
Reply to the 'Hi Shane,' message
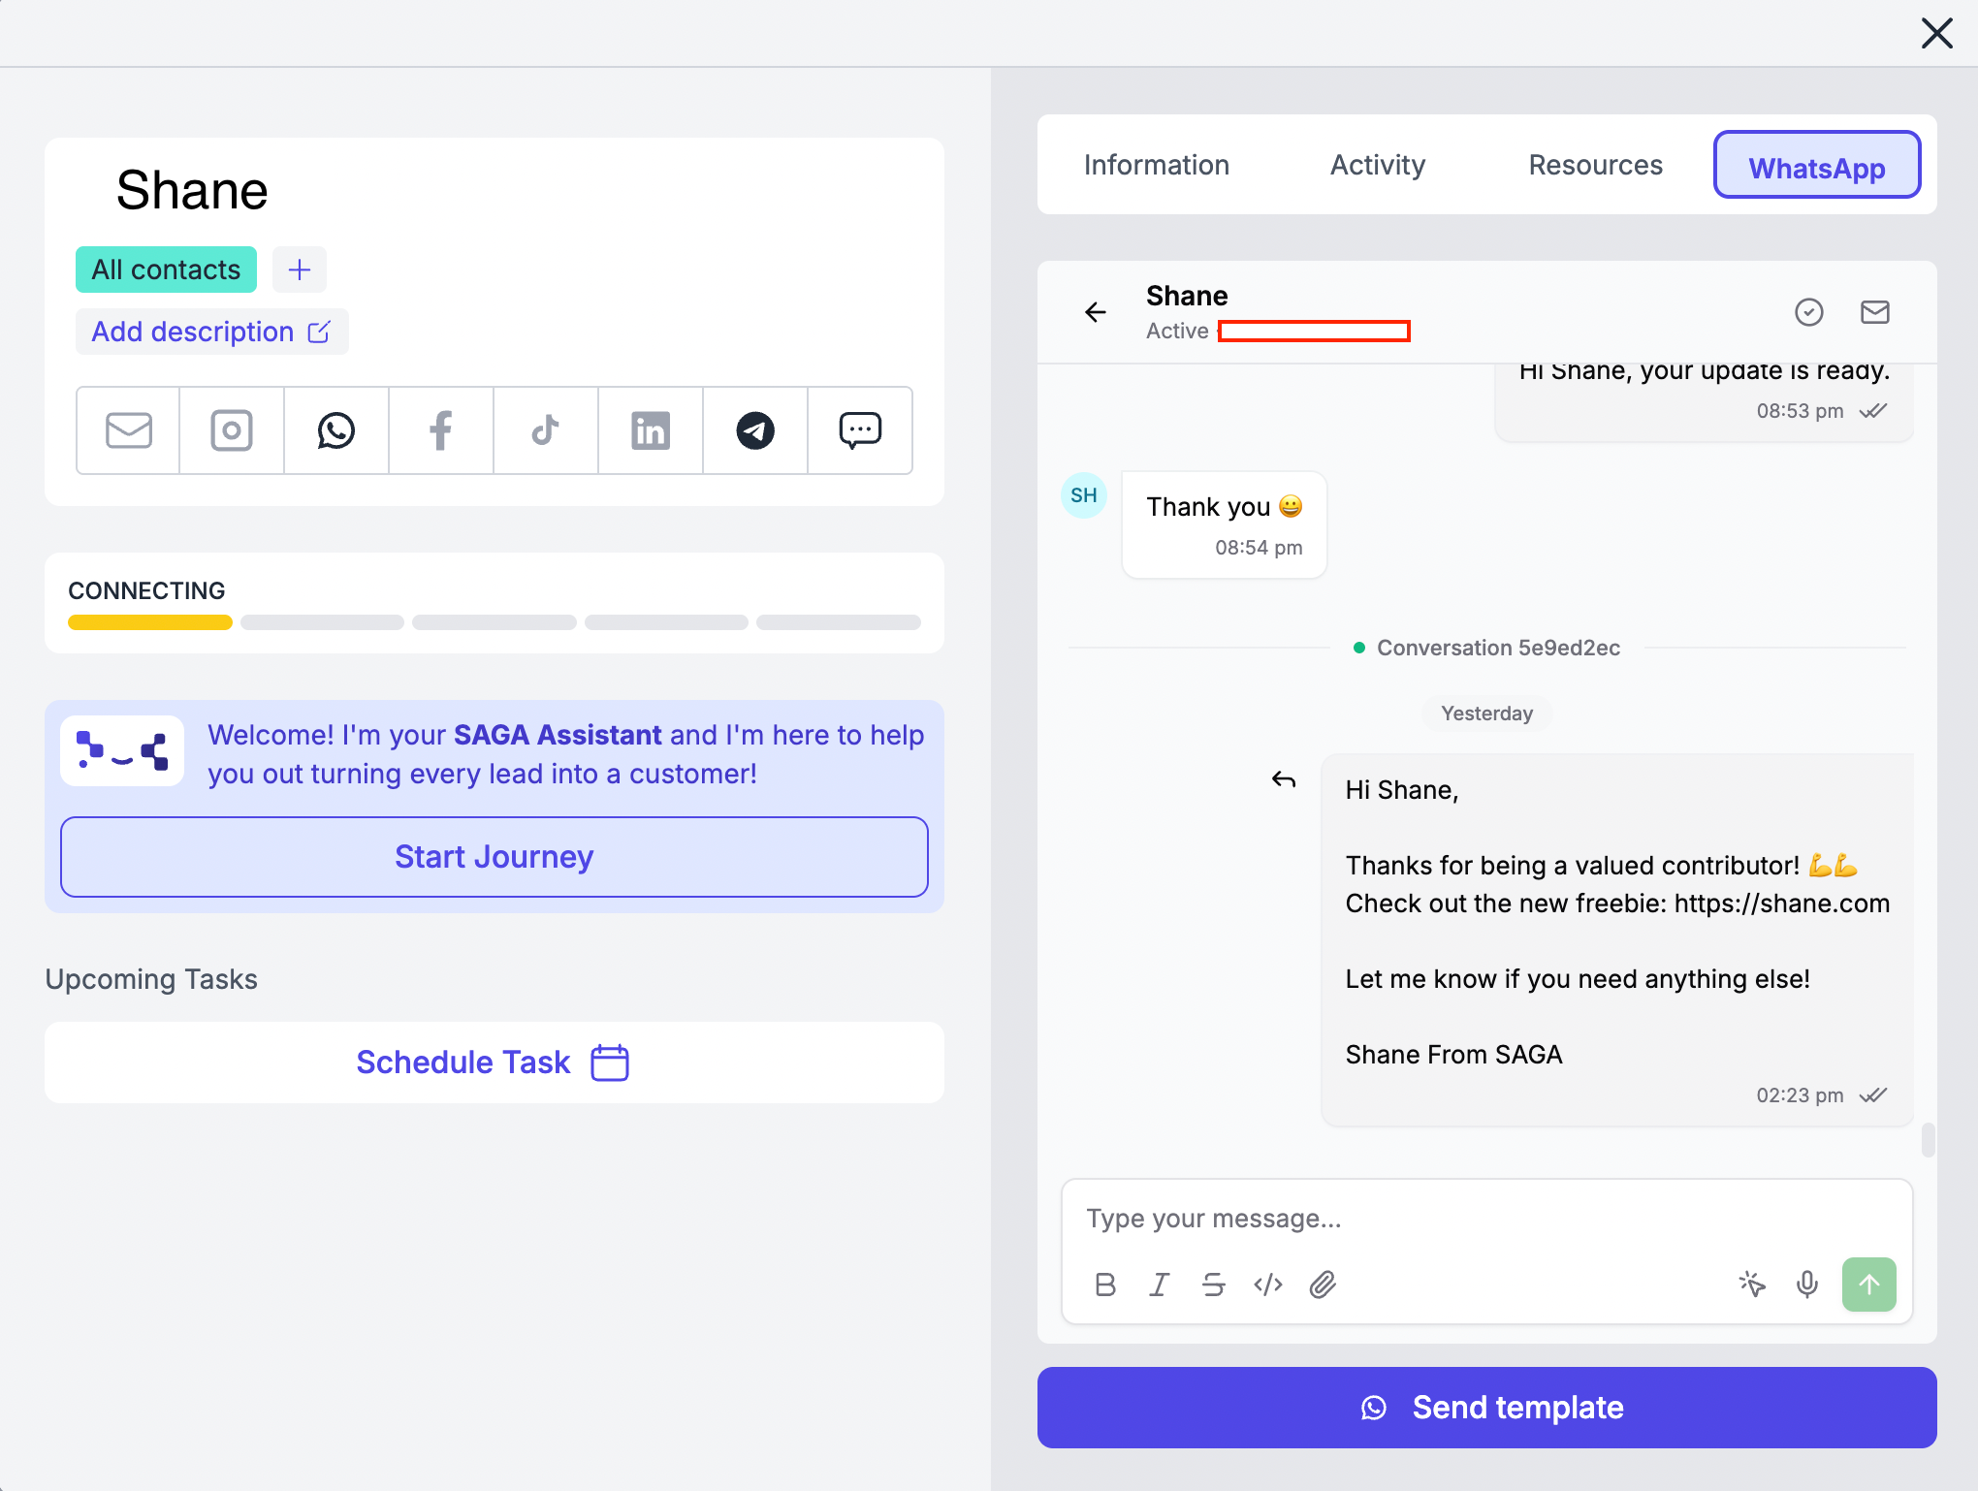[1284, 779]
